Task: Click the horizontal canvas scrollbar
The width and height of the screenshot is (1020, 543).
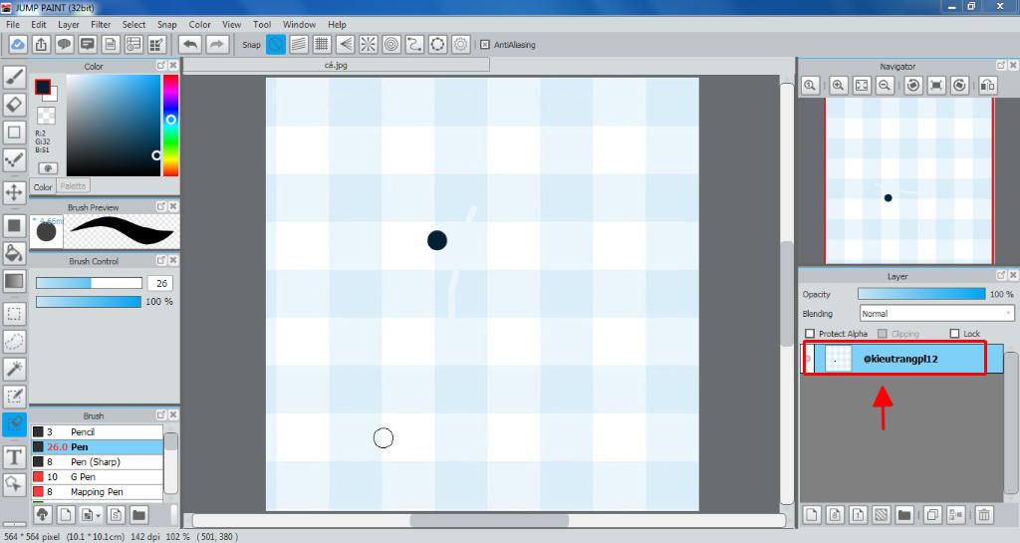Action: pyautogui.click(x=489, y=521)
